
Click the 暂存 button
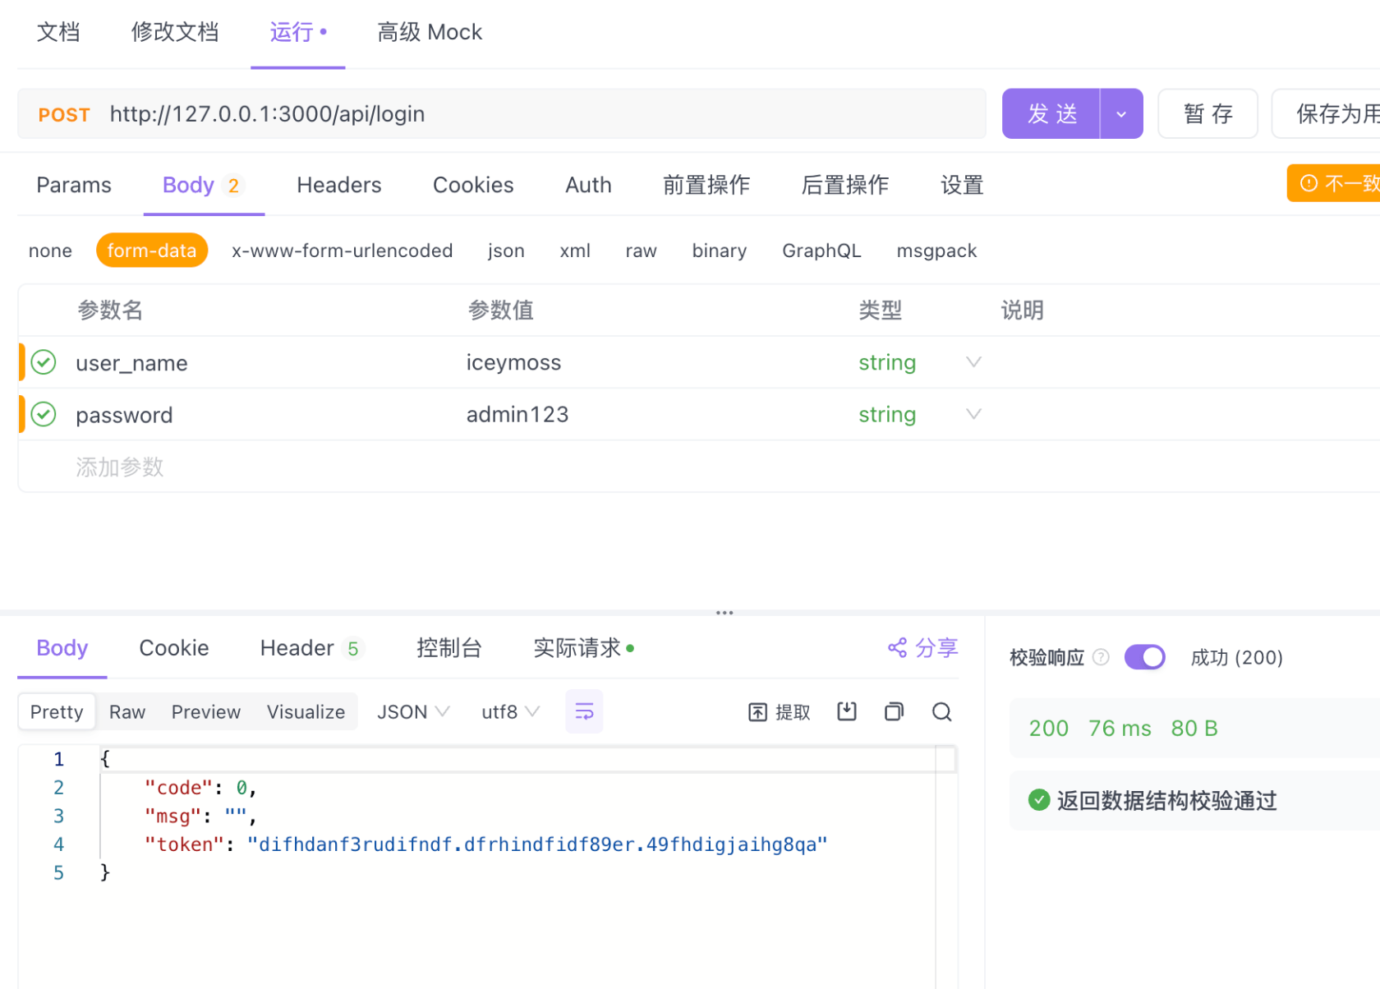click(x=1207, y=113)
